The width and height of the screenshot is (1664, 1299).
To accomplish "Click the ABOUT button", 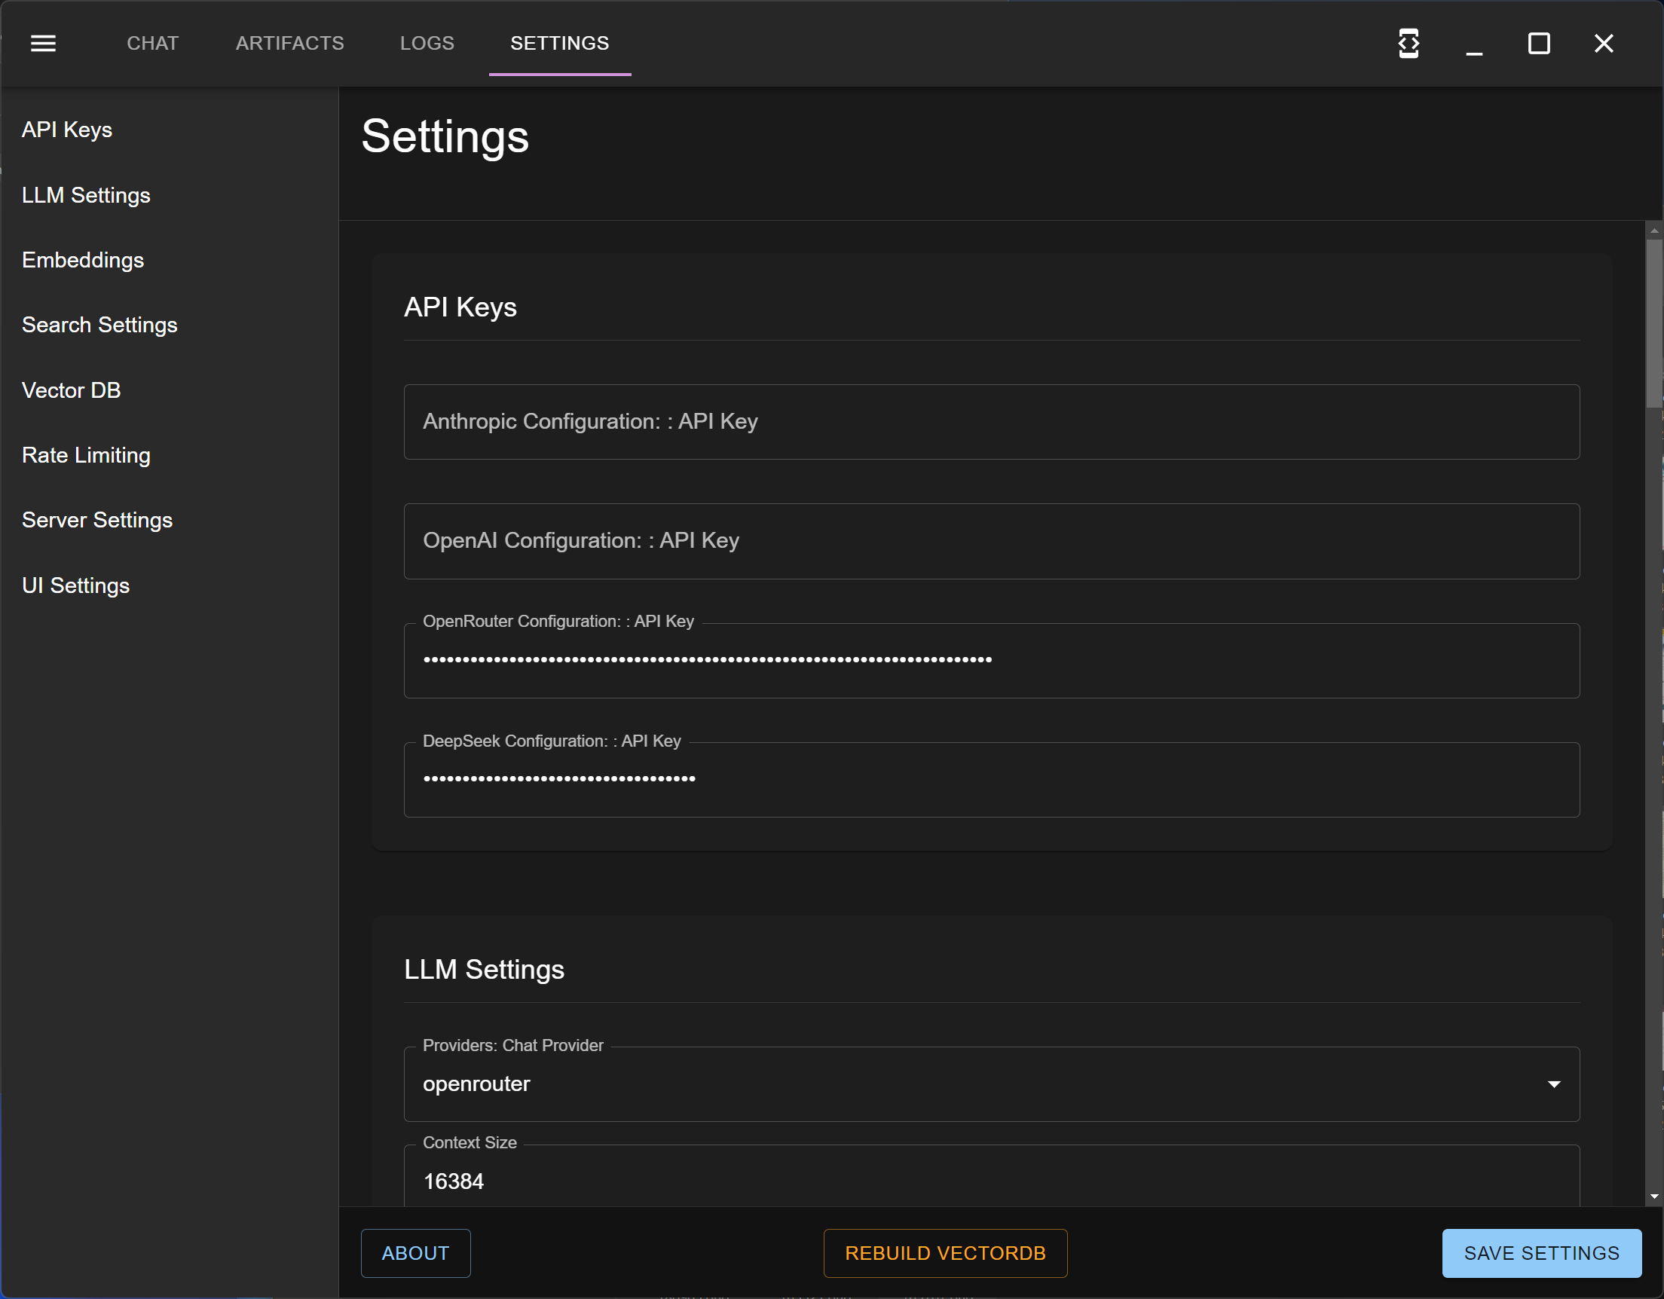I will click(x=415, y=1253).
